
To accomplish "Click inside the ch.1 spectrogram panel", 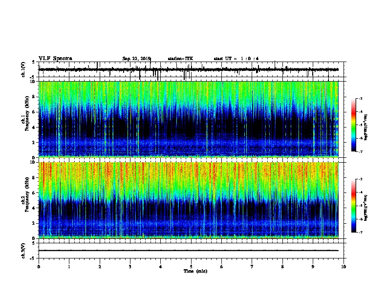I will (x=188, y=119).
